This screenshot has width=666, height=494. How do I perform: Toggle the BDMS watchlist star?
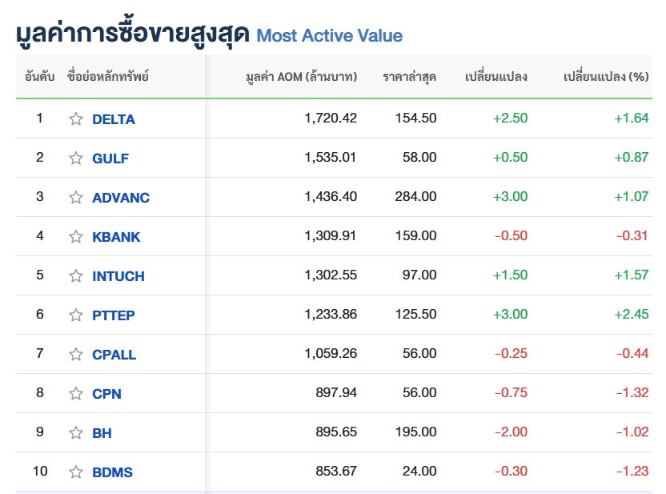coord(76,472)
